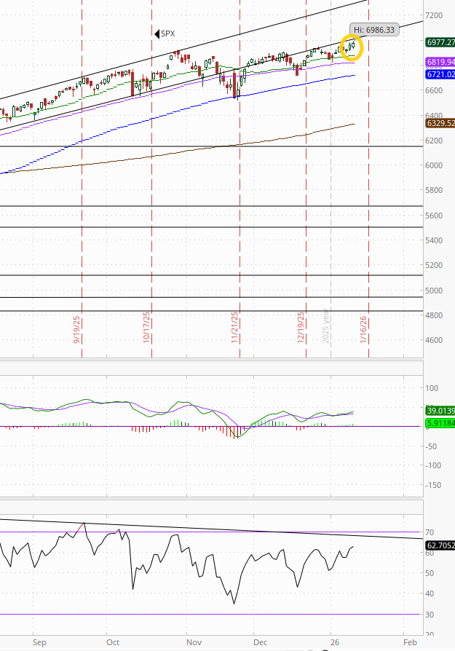Image resolution: width=455 pixels, height=651 pixels.
Task: Select the 9/19/25 vertical date marker label
Action: pos(76,330)
